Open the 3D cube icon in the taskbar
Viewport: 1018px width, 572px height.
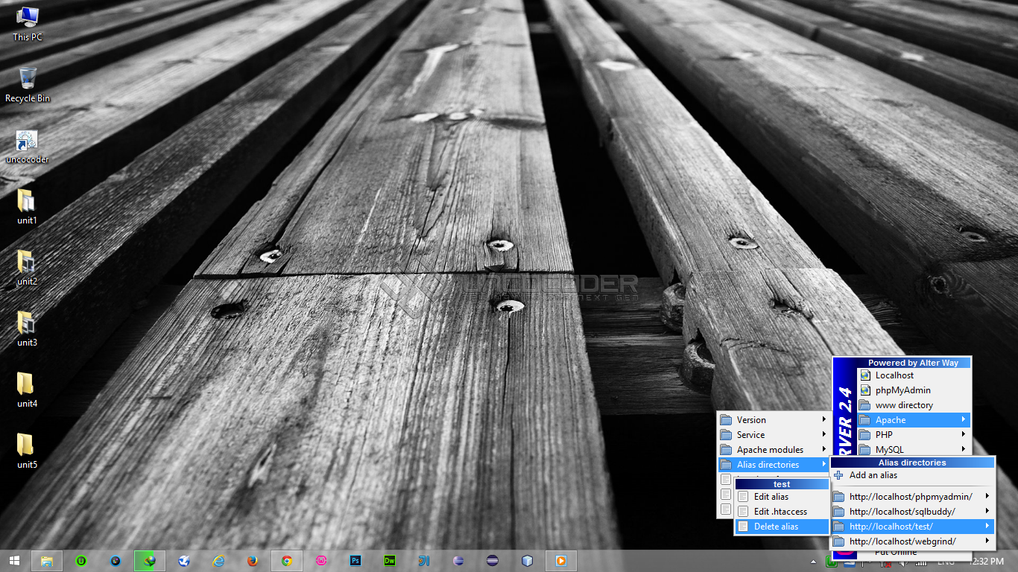(527, 561)
